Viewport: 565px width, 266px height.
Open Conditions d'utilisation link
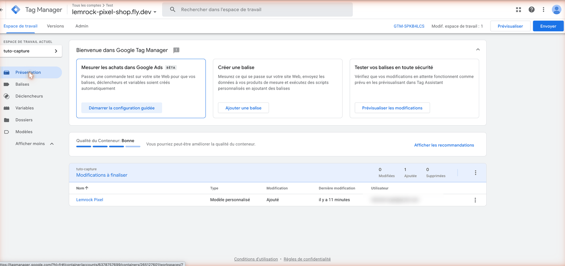[256, 259]
